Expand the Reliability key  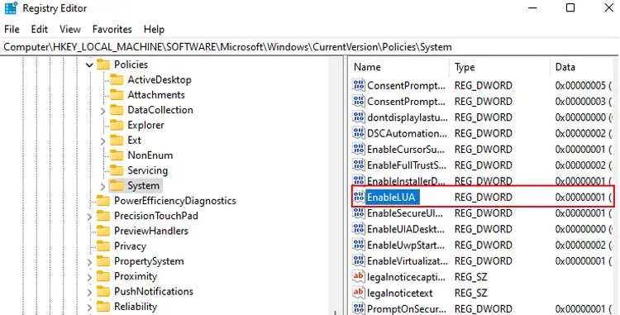coord(89,307)
